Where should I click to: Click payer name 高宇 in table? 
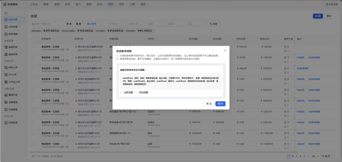150,133
